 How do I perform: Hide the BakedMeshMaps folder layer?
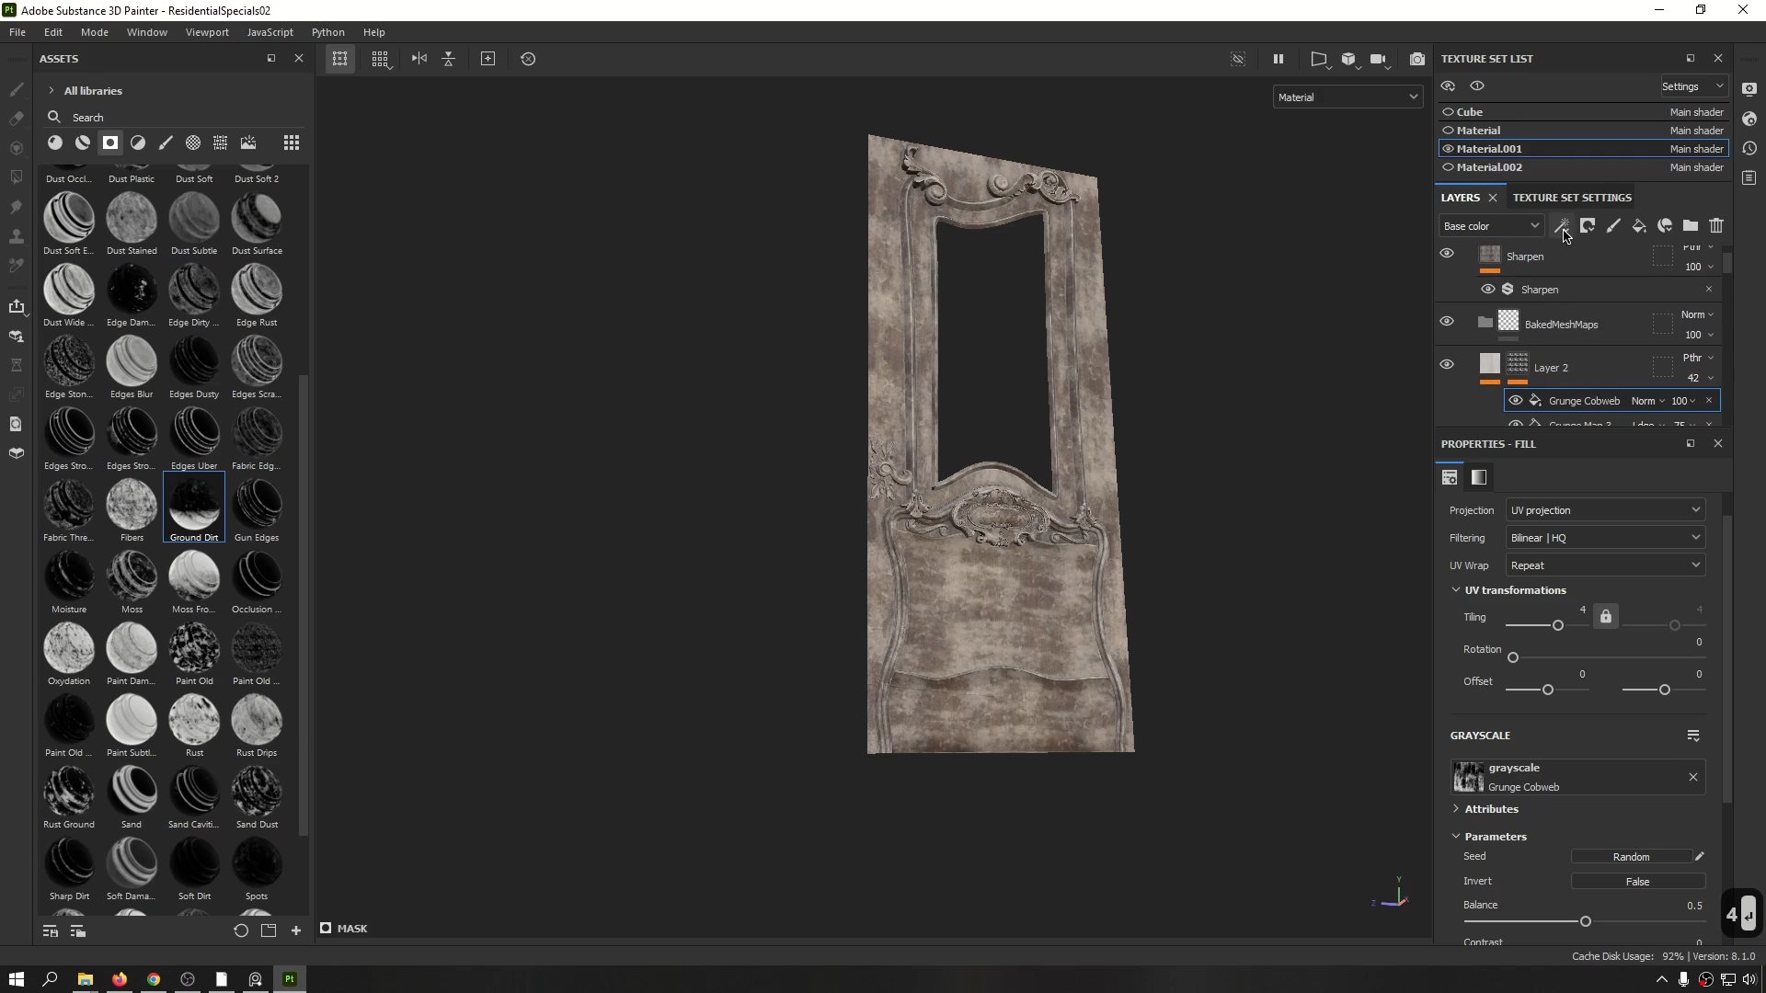tap(1447, 322)
